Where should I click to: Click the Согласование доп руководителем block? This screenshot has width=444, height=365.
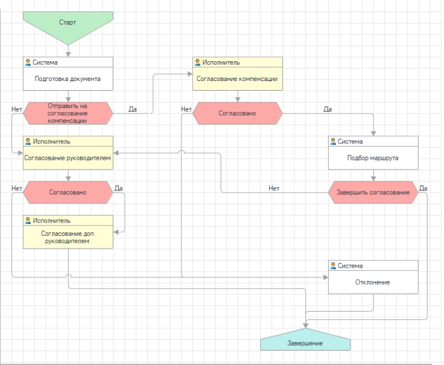click(x=68, y=232)
